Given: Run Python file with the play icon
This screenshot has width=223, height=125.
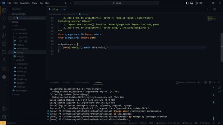Looking at the screenshot, I should [x=207, y=9].
